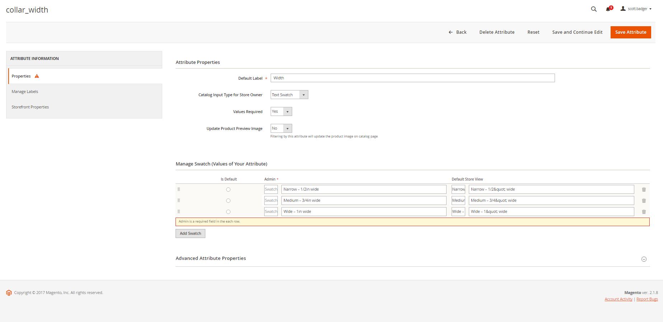Set Wide option as default

228,212
